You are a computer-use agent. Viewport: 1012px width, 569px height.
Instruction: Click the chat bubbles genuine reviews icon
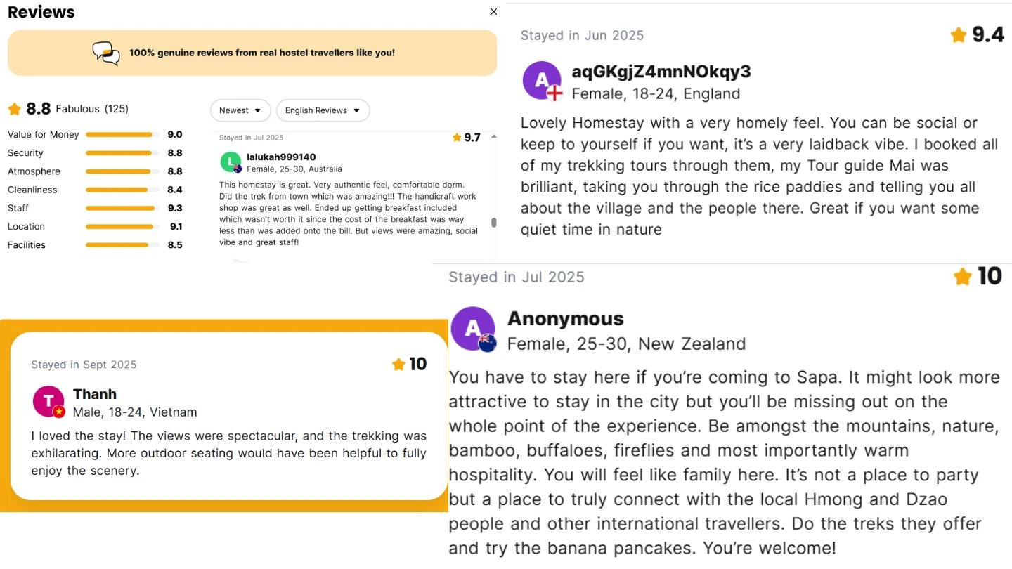(x=106, y=53)
